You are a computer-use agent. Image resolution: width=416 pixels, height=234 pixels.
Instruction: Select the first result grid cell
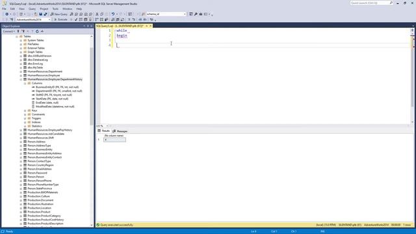tap(114, 140)
